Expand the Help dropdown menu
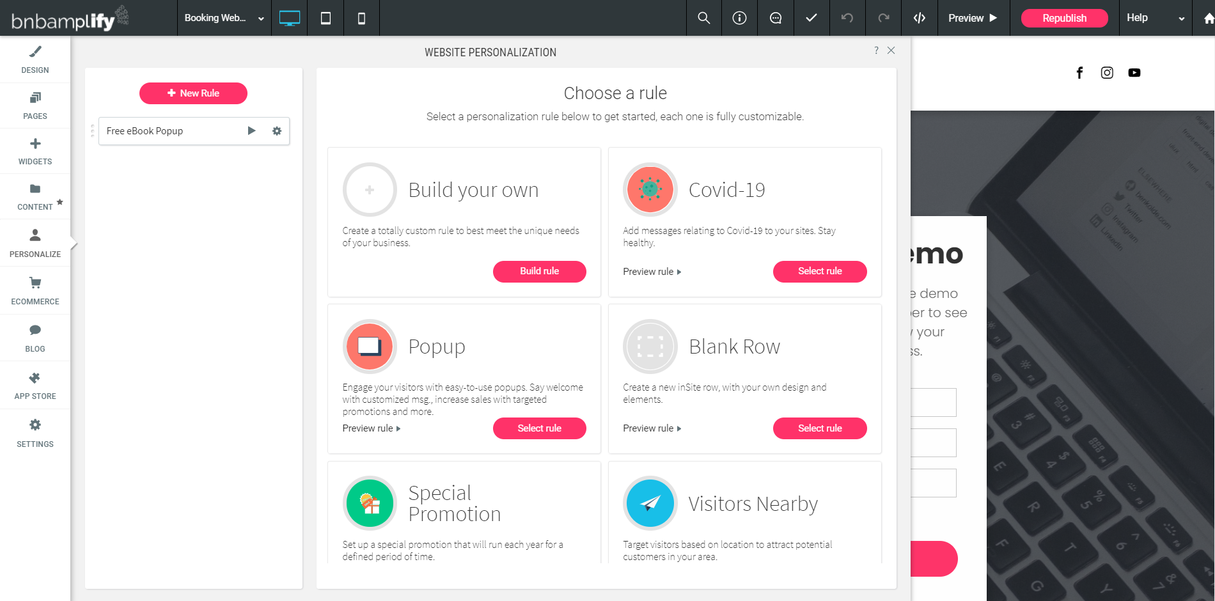Screen dimensions: 1215x601 (x=1155, y=18)
